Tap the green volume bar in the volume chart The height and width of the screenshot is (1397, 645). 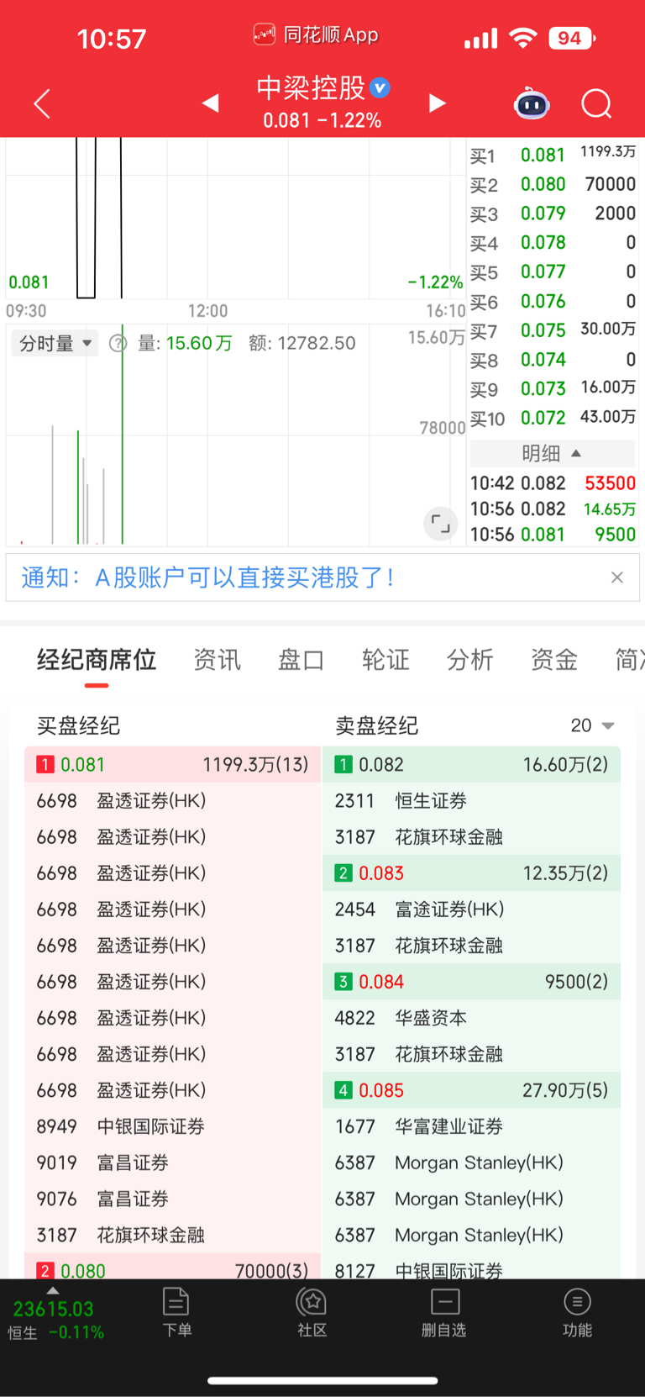(123, 435)
